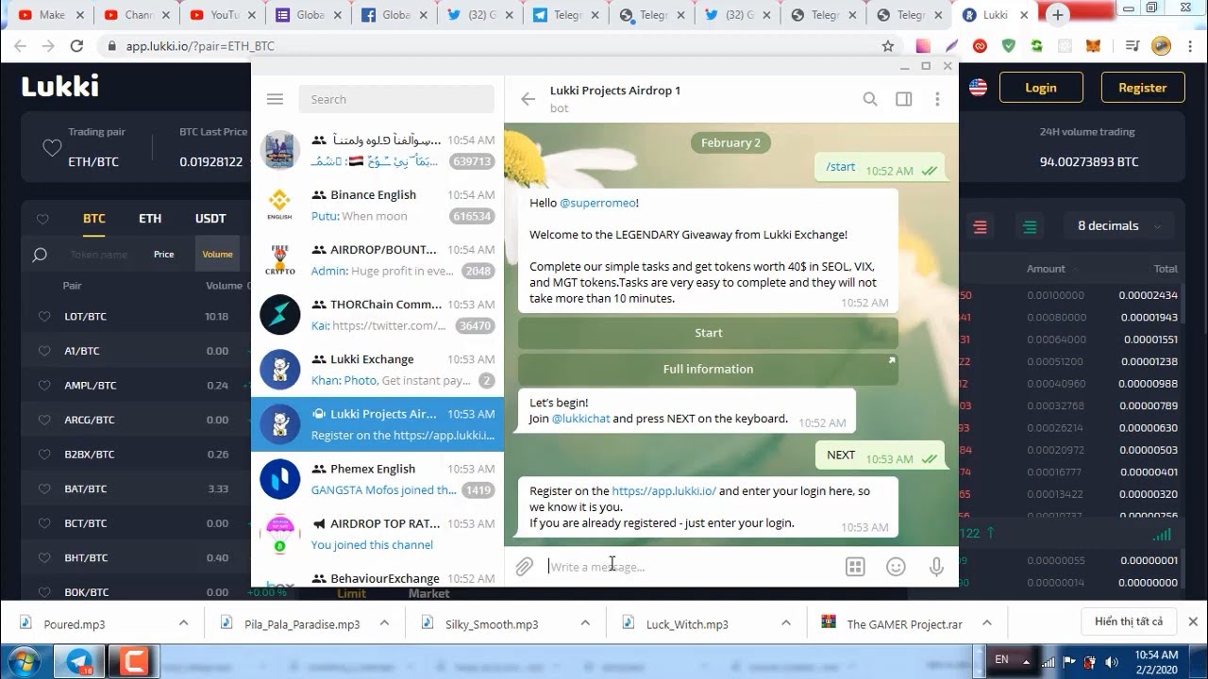
Task: Expand options for The GAMER Project.rar
Action: [987, 622]
